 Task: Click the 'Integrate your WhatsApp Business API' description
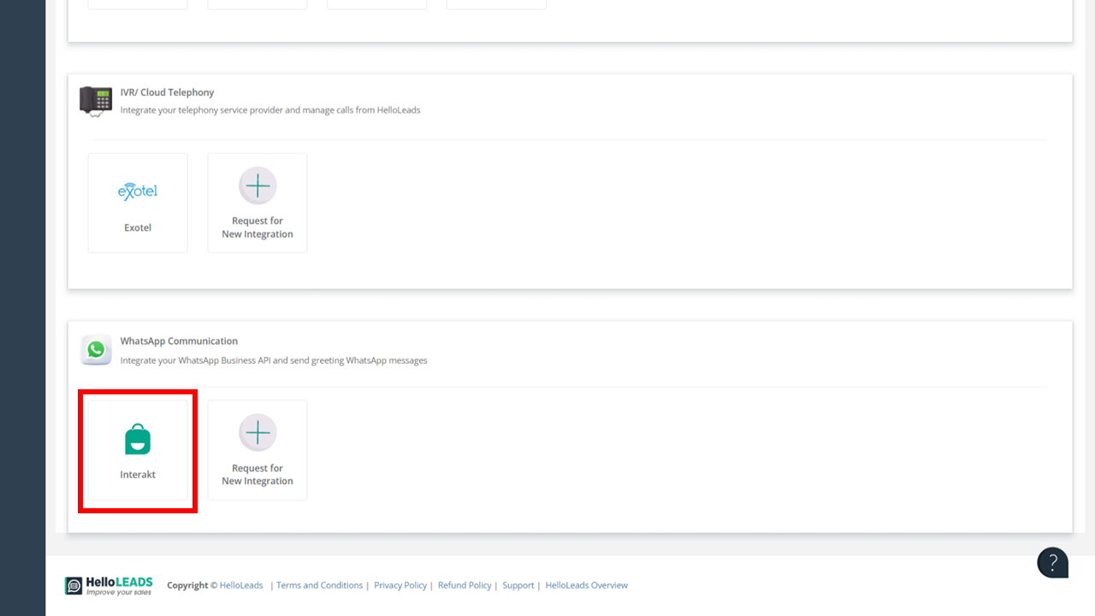click(x=274, y=360)
